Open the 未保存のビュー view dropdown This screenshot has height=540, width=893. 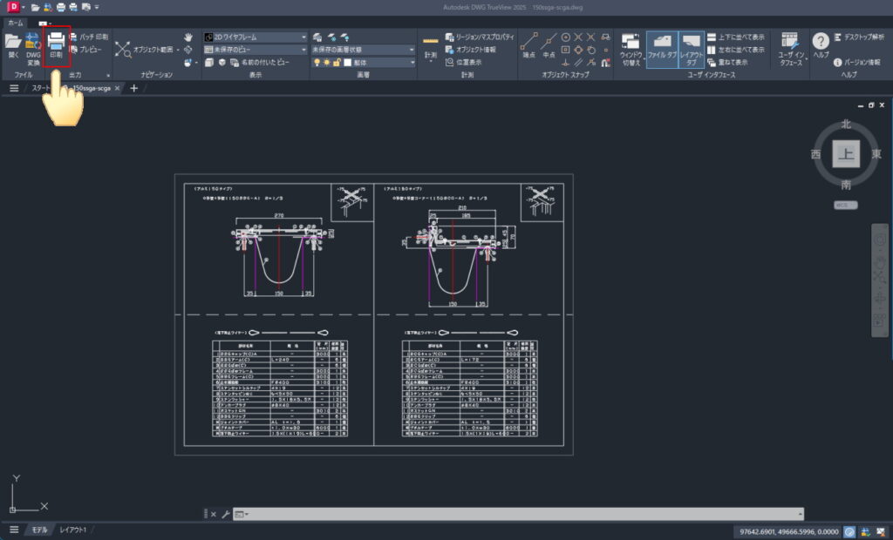pyautogui.click(x=303, y=51)
